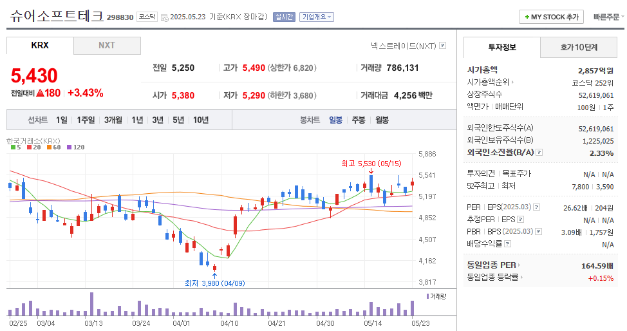Click the 거래대금 value 4,256 백만
This screenshot has height=331, width=627.
[x=413, y=96]
